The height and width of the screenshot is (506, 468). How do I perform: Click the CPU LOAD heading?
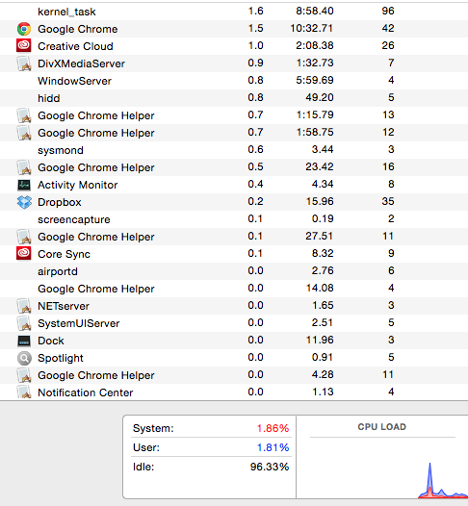pos(381,427)
